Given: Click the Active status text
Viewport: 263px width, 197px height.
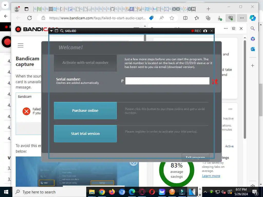Looking at the screenshot, I should (x=229, y=146).
